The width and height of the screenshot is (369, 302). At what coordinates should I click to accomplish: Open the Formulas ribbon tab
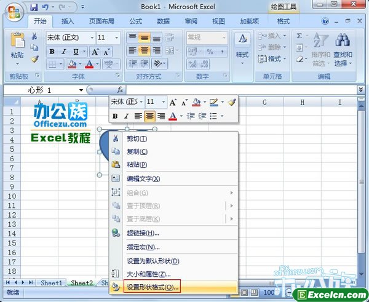[x=136, y=22]
